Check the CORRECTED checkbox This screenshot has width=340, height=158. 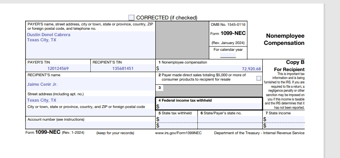(x=131, y=17)
